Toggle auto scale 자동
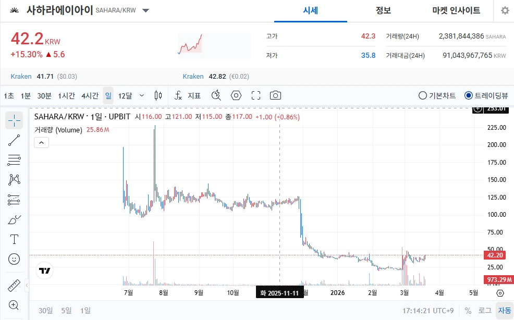Viewport: 514px width, 320px height. pos(505,311)
